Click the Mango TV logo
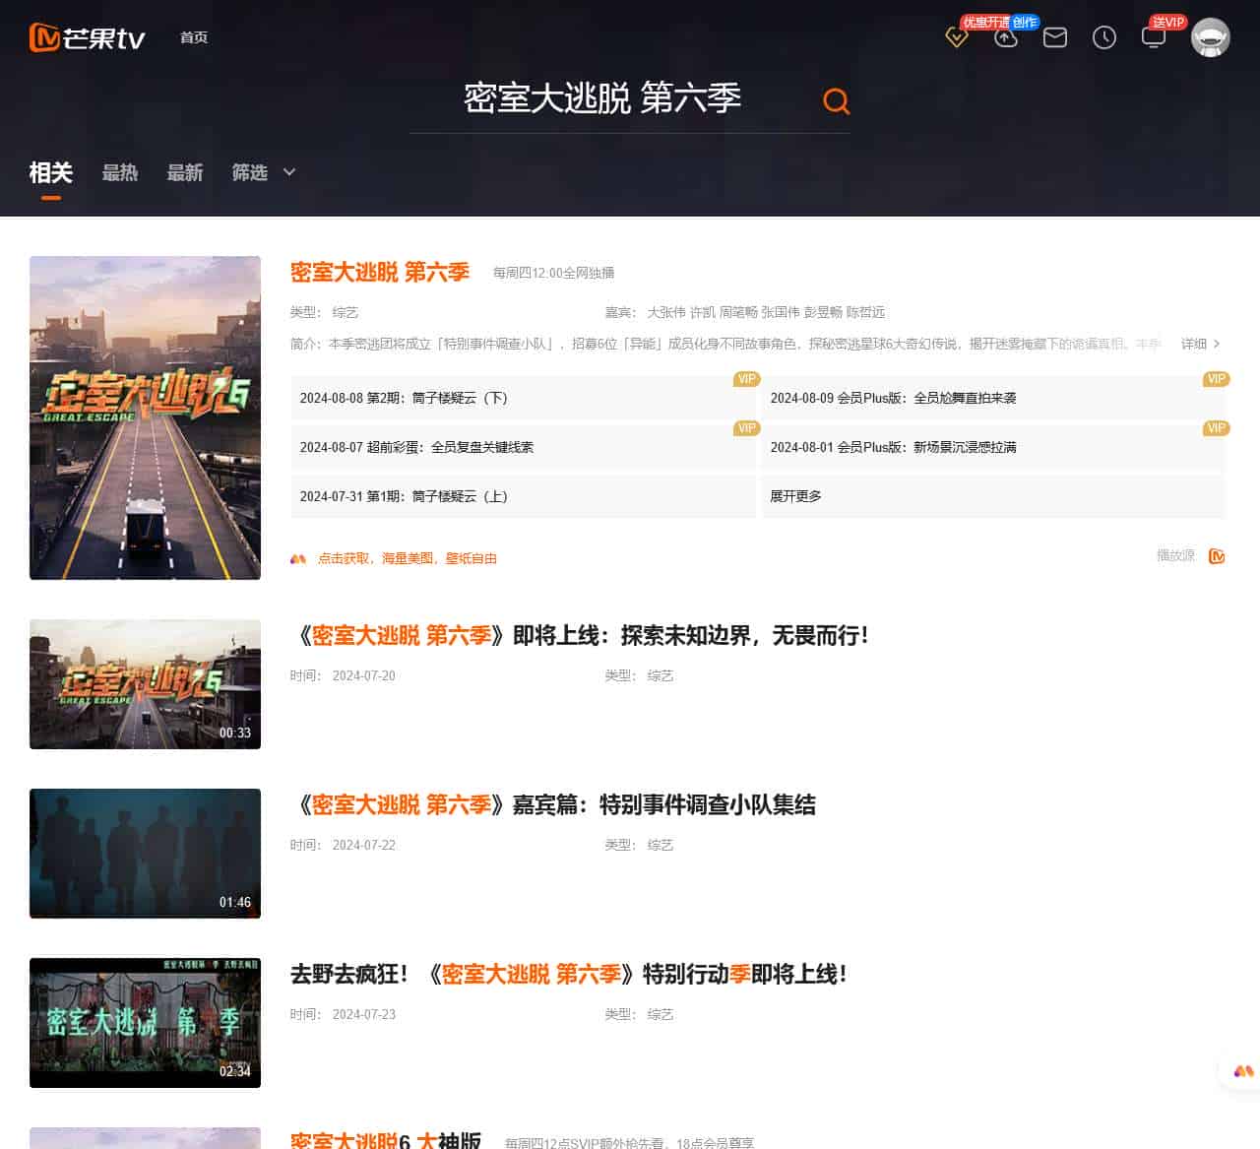This screenshot has width=1260, height=1149. point(88,37)
